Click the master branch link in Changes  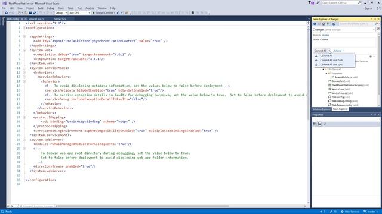[325, 35]
